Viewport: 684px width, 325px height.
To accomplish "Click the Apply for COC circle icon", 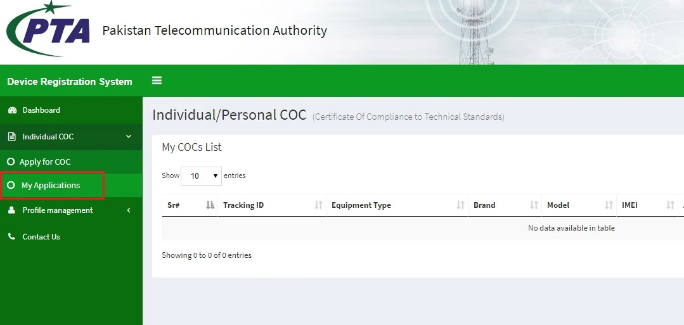I will coord(11,162).
